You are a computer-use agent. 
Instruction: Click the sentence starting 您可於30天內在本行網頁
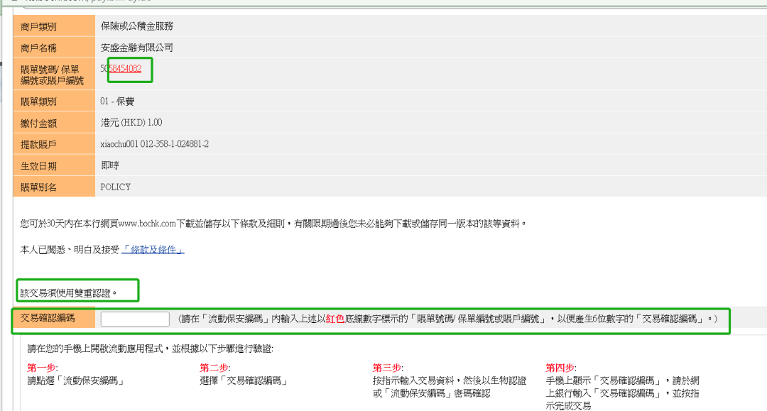pos(273,224)
